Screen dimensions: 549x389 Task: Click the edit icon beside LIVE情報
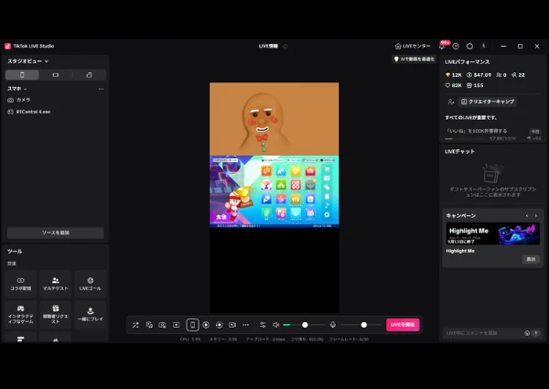pos(285,46)
